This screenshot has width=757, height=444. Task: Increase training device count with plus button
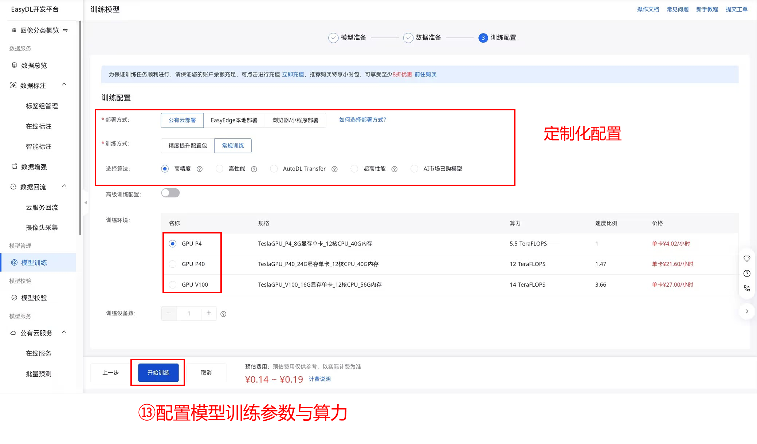coord(209,313)
